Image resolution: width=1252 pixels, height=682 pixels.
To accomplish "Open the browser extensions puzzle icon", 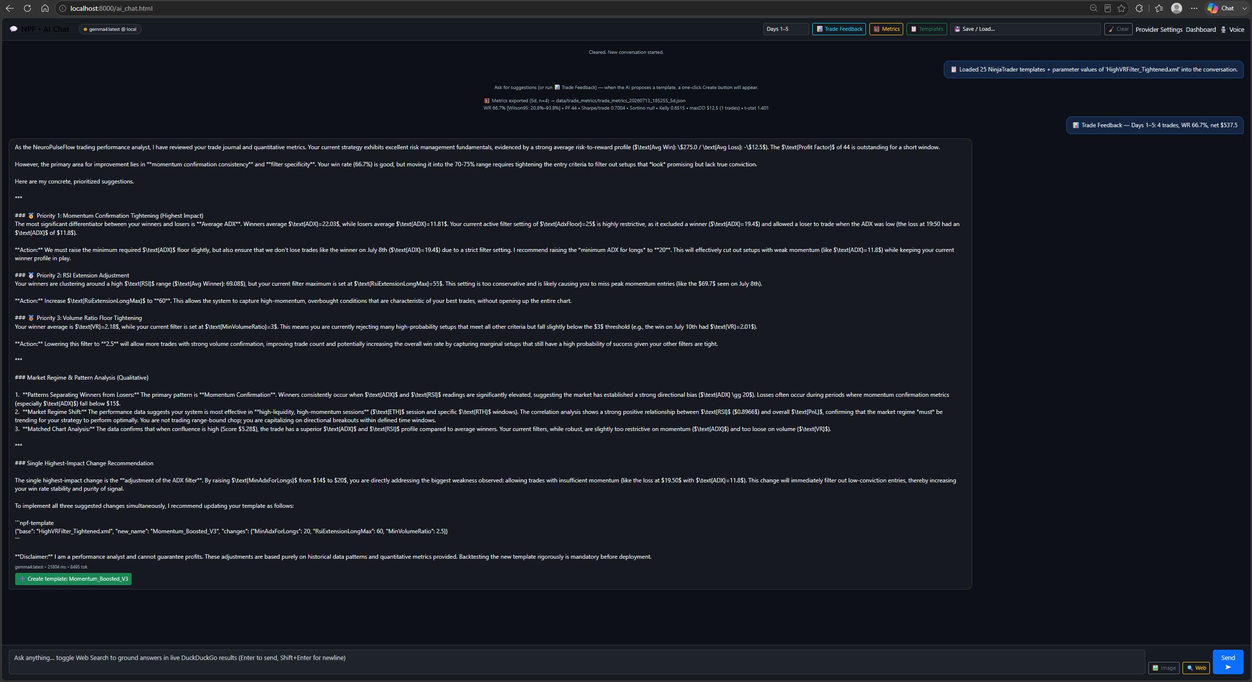I will pyautogui.click(x=1139, y=8).
